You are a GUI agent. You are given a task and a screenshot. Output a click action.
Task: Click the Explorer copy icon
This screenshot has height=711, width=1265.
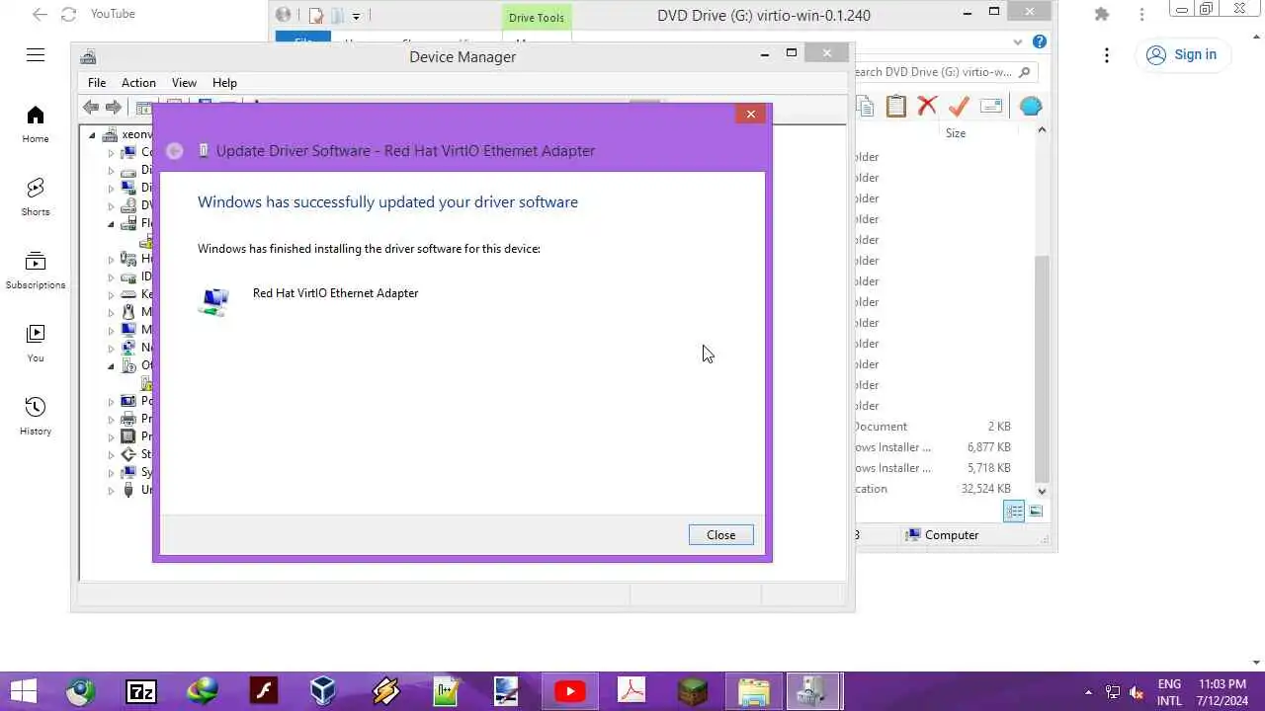coord(866,107)
